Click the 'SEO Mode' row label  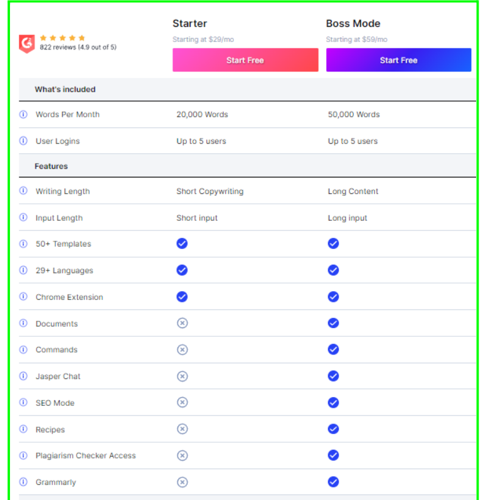(55, 403)
